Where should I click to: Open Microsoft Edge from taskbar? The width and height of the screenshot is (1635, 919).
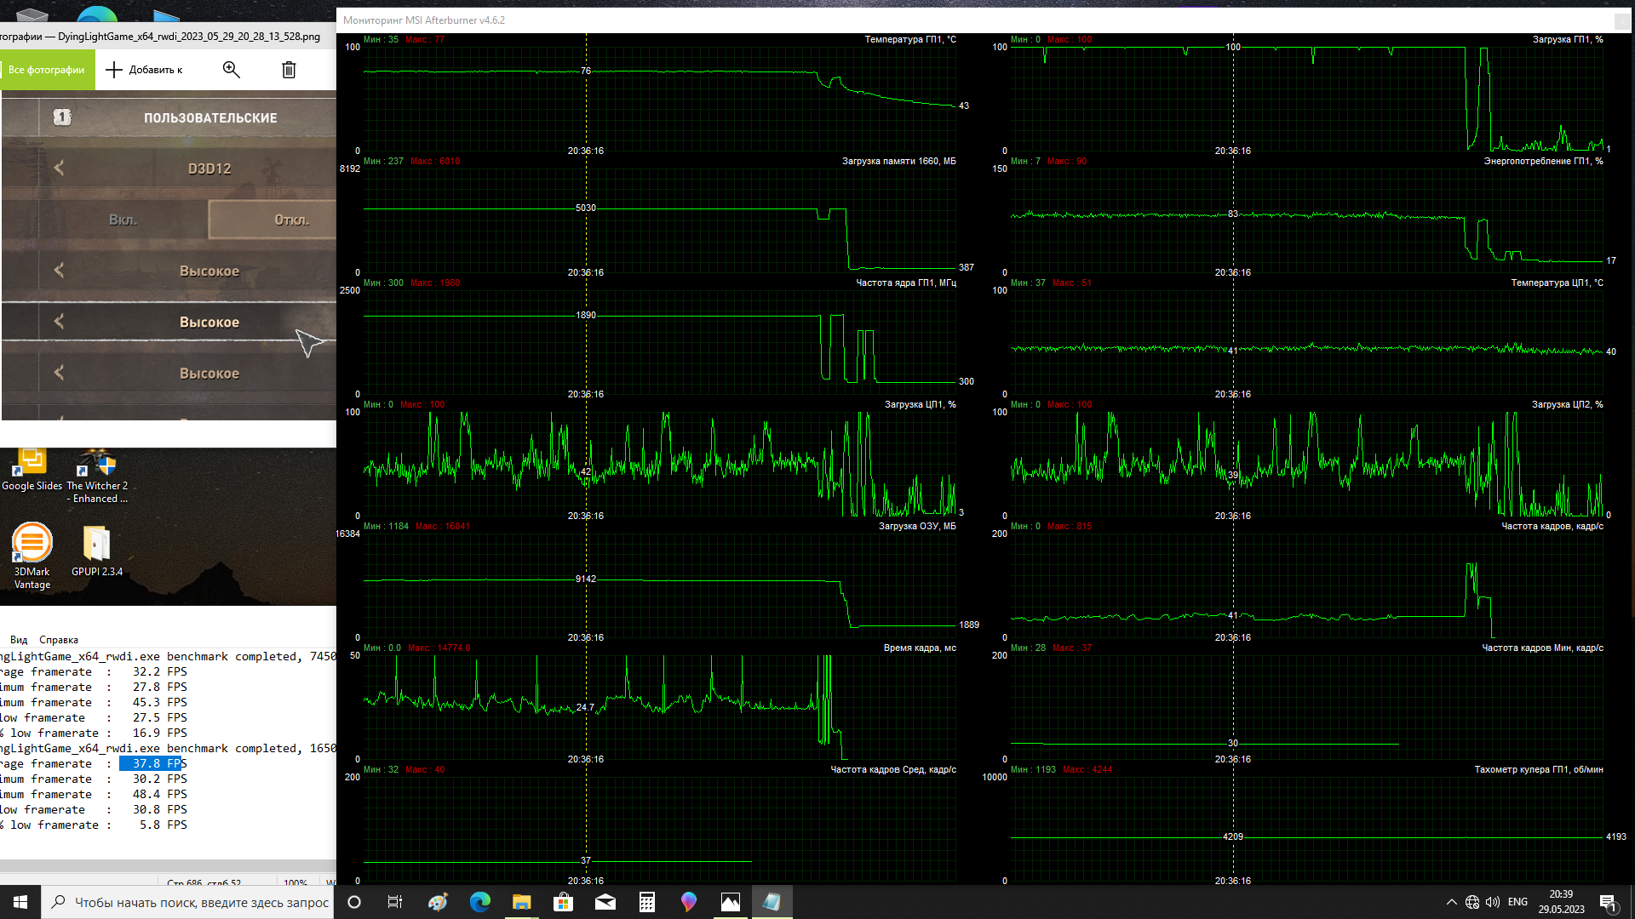click(x=480, y=902)
